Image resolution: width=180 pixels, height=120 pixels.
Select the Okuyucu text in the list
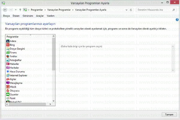pos(15,91)
